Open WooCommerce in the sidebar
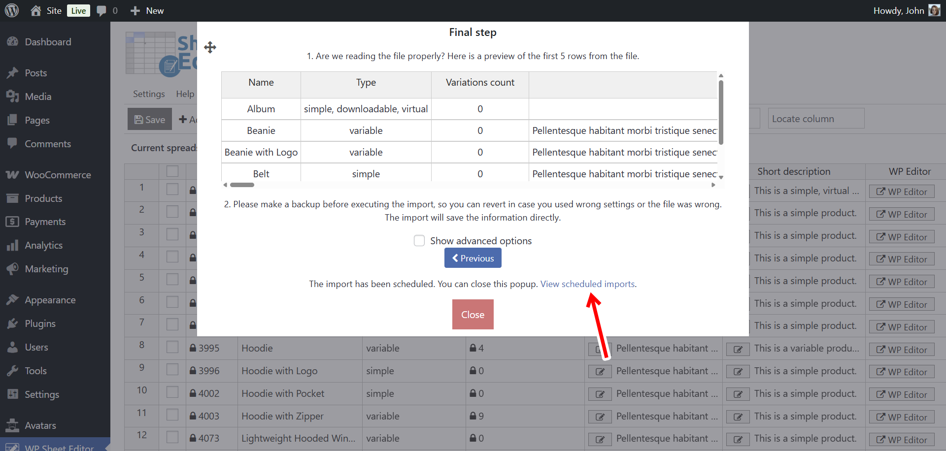The width and height of the screenshot is (946, 451). point(58,175)
